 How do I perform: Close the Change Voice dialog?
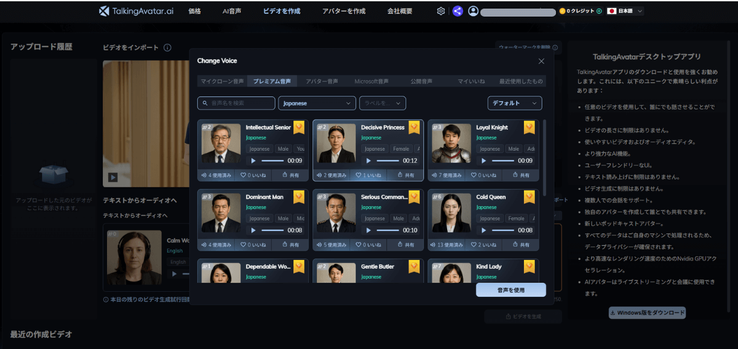click(x=541, y=61)
